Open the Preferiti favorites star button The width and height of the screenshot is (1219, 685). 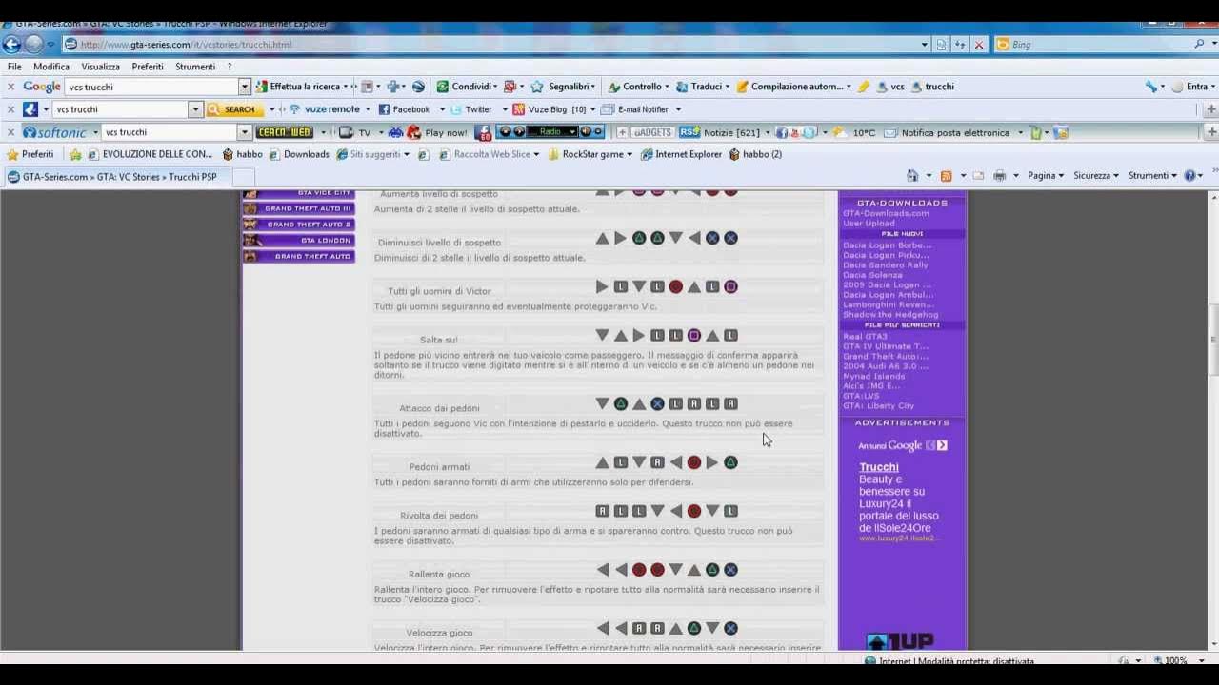(x=30, y=154)
